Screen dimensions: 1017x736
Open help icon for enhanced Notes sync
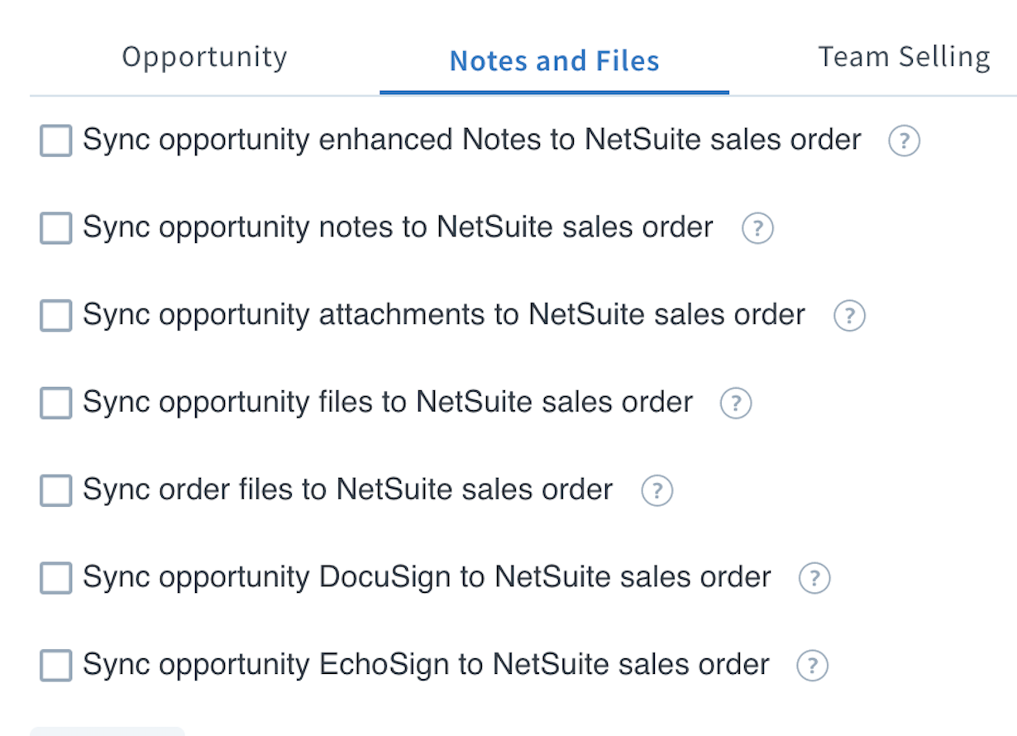(x=904, y=141)
